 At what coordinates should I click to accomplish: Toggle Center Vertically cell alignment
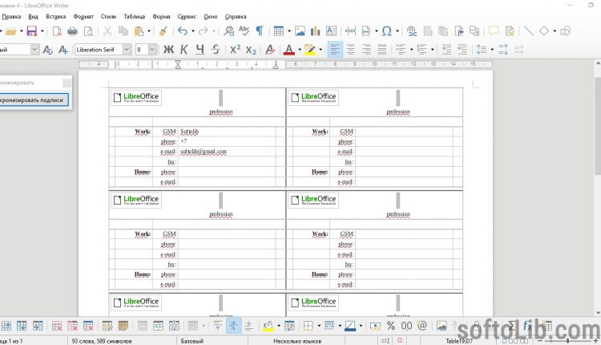pos(233,326)
